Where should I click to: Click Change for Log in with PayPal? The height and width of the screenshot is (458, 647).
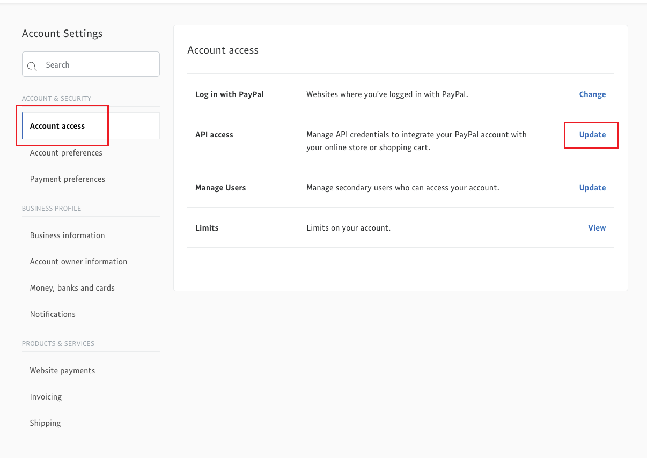point(592,94)
